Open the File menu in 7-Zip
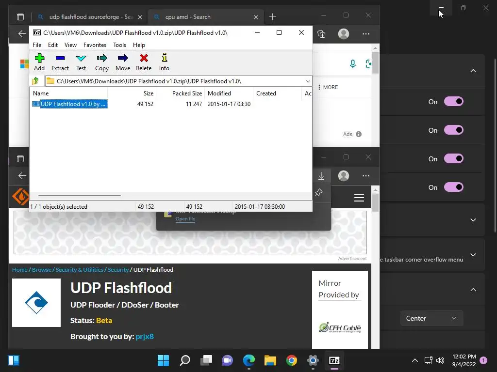Viewport: 497px width, 372px height. [37, 45]
